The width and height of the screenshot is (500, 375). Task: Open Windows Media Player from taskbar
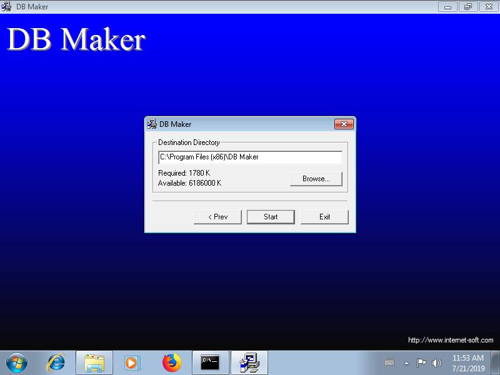[x=132, y=362]
